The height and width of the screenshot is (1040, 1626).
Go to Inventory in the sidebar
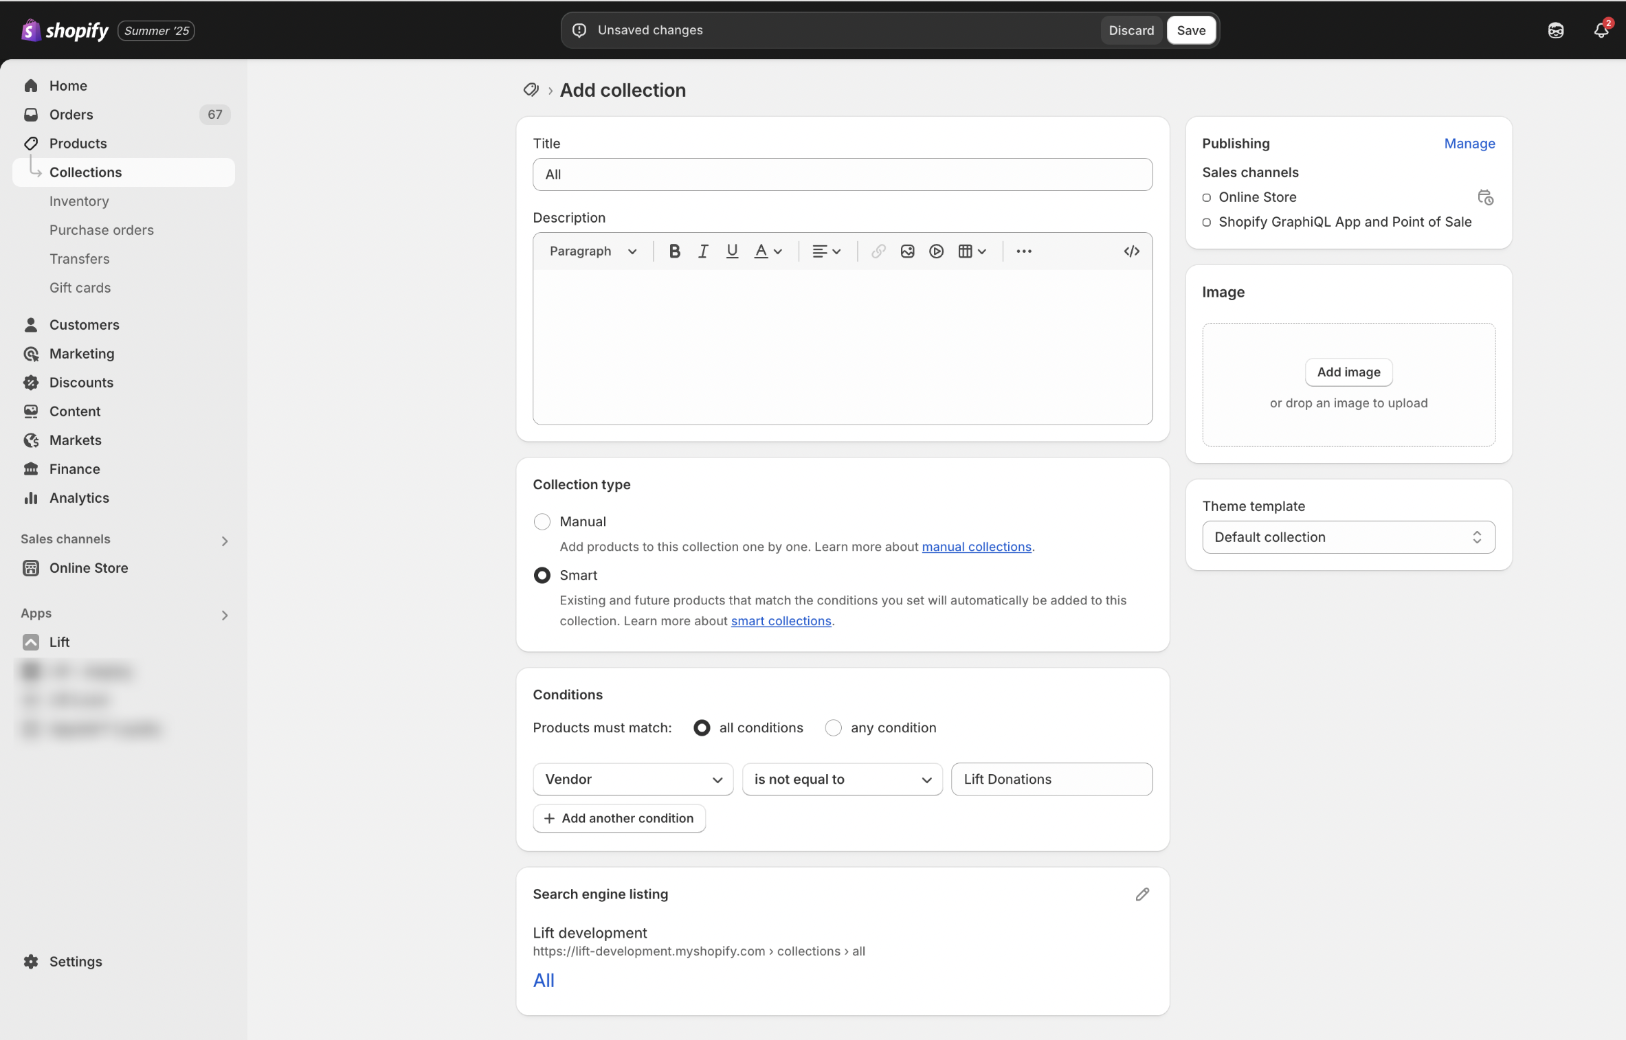(x=79, y=201)
